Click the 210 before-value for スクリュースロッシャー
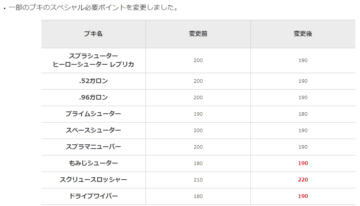The width and height of the screenshot is (360, 206). coord(198,180)
